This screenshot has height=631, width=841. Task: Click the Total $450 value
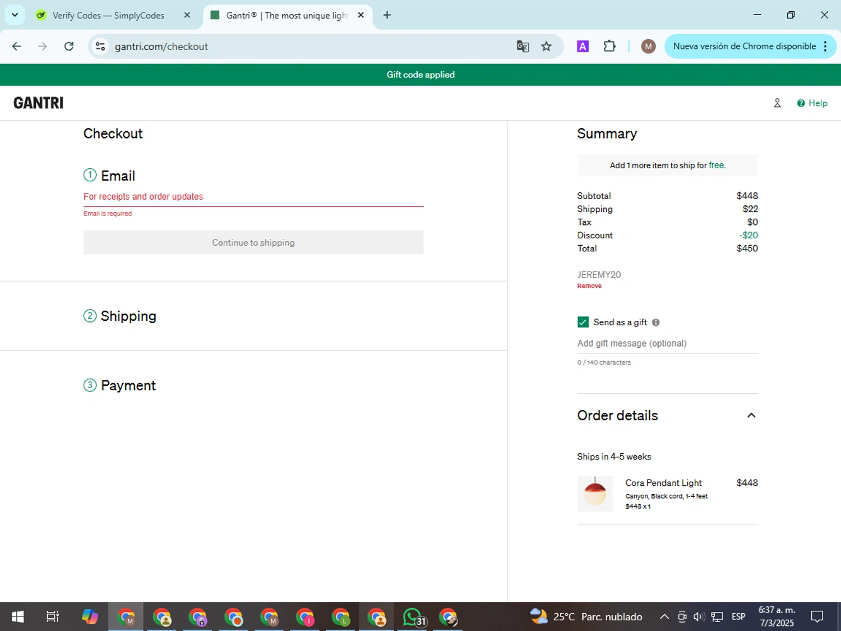(747, 248)
